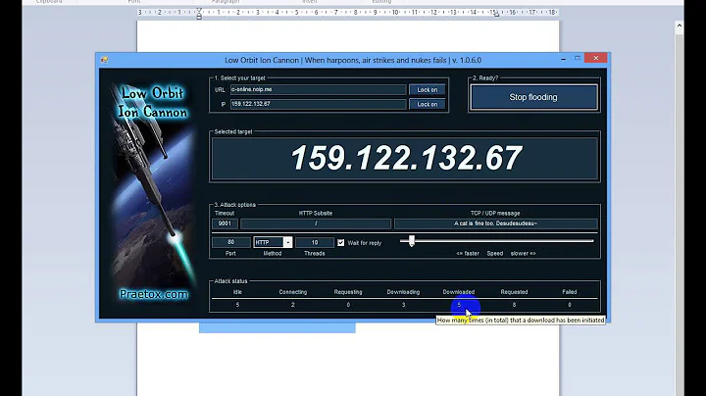Click the Failed status count
The height and width of the screenshot is (396, 706).
tap(570, 305)
